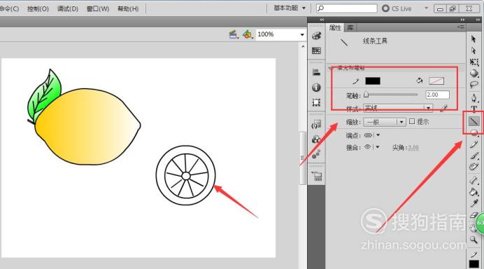
Task: Click the toolbox black stroke color swatch
Action: pos(474,264)
